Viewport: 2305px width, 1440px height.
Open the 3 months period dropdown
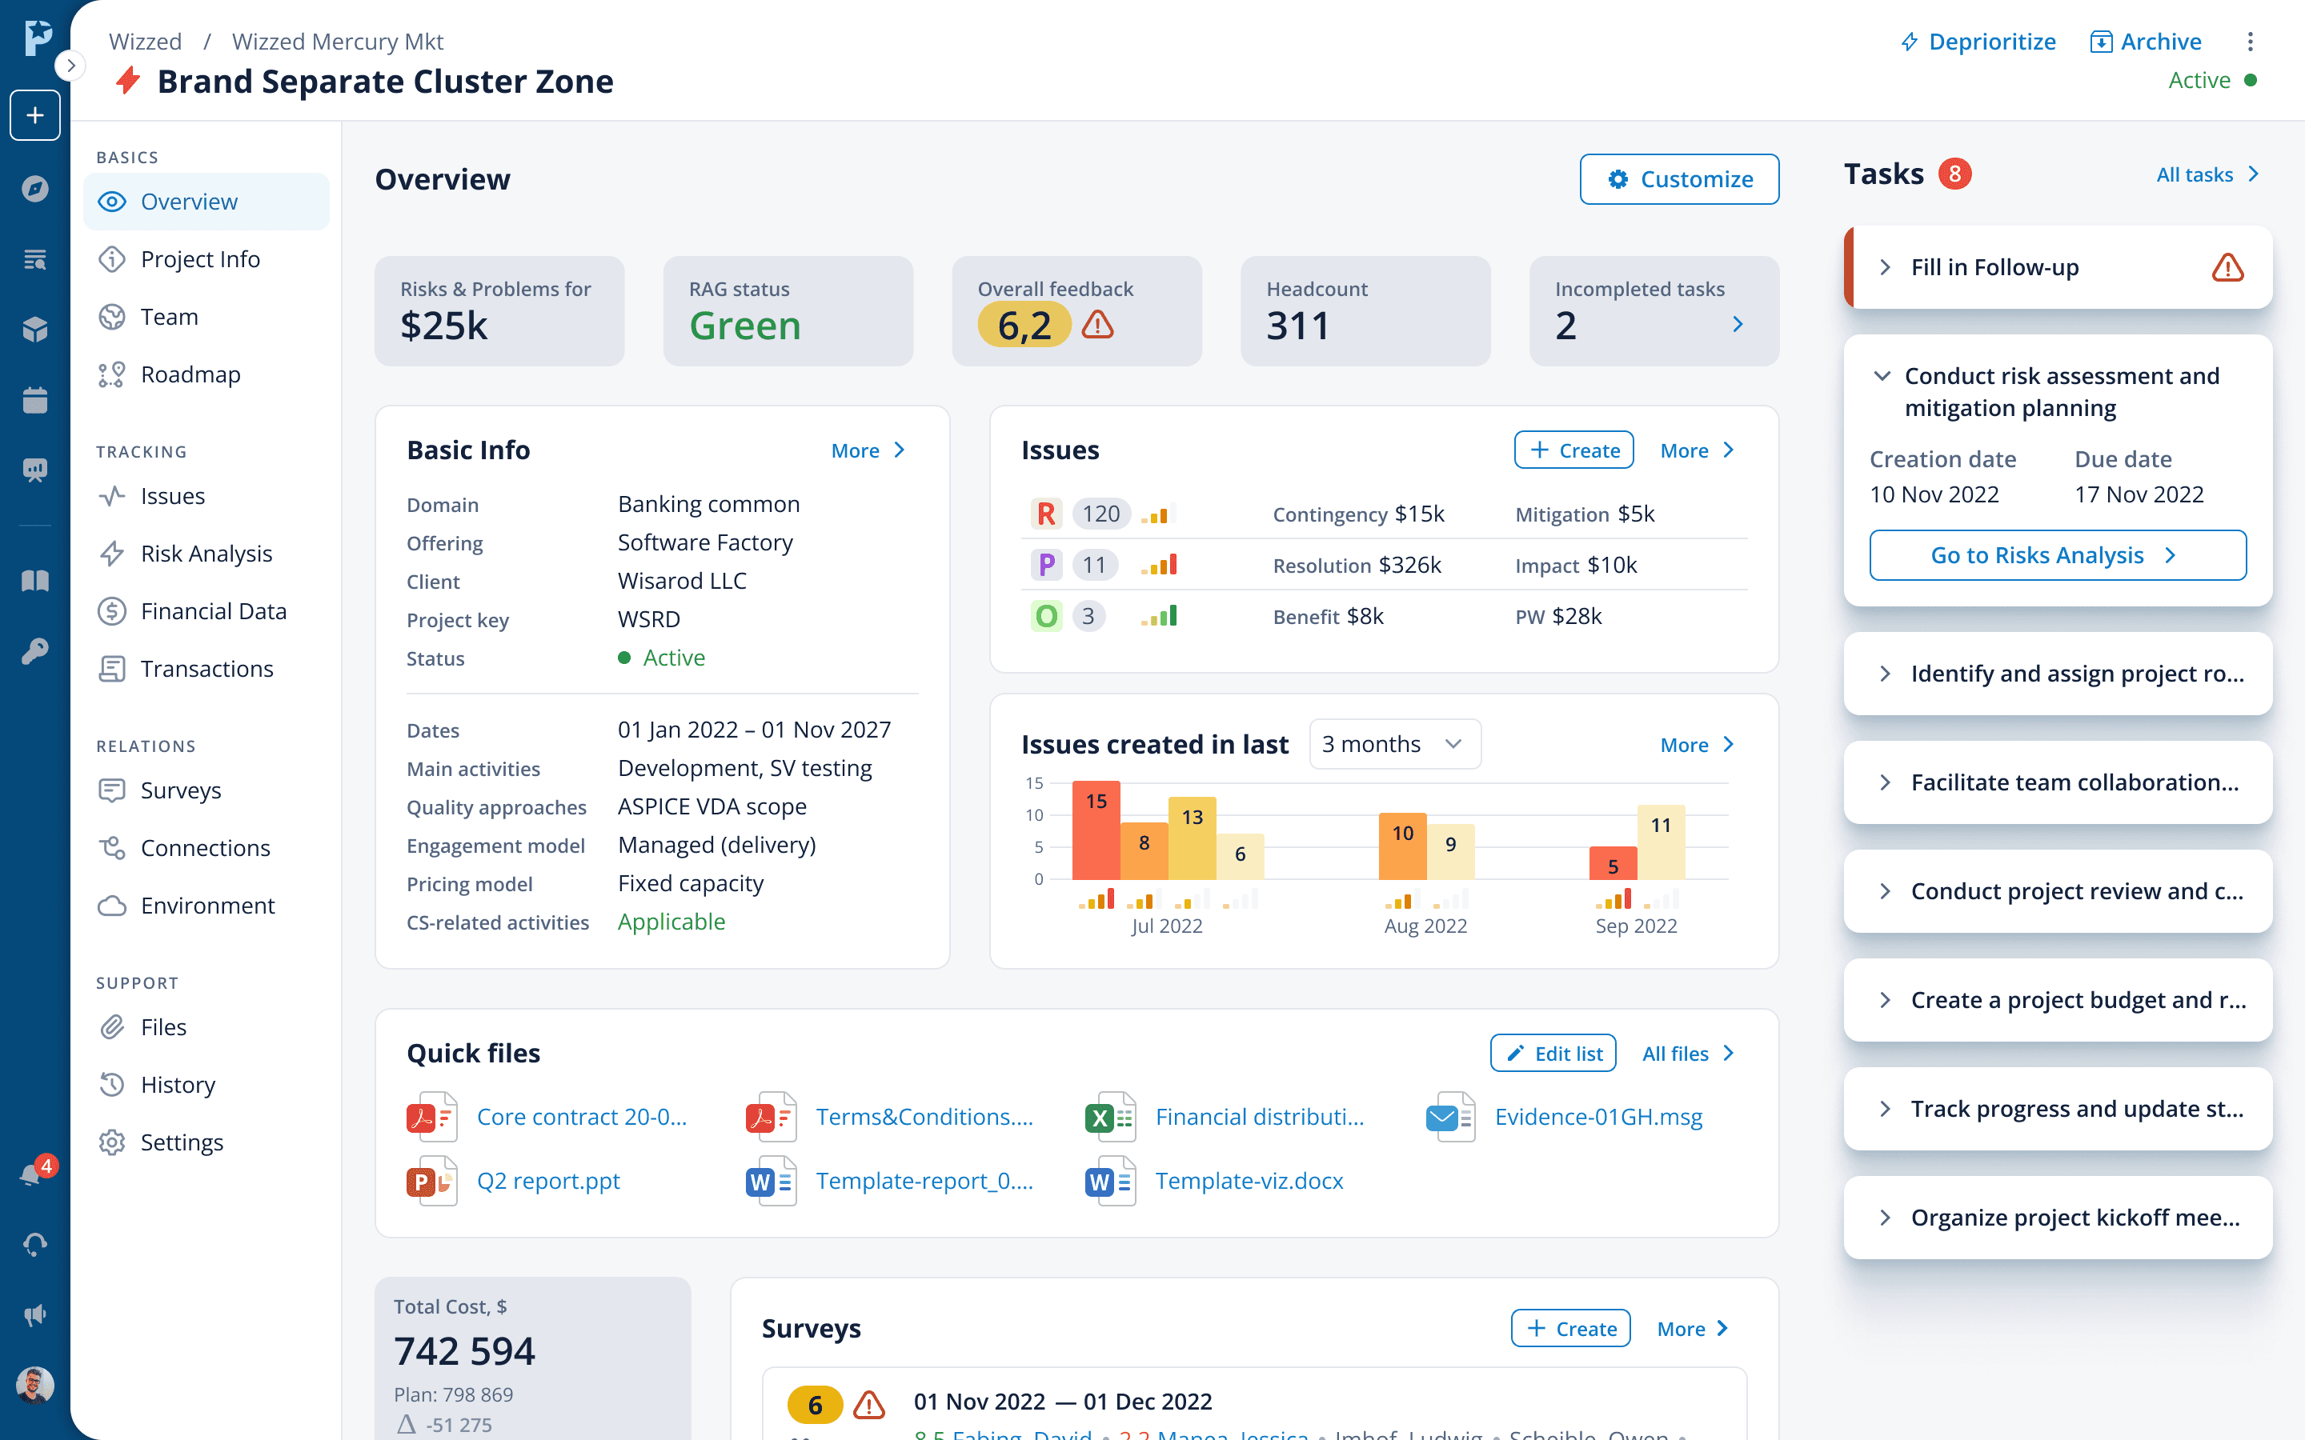(x=1393, y=744)
